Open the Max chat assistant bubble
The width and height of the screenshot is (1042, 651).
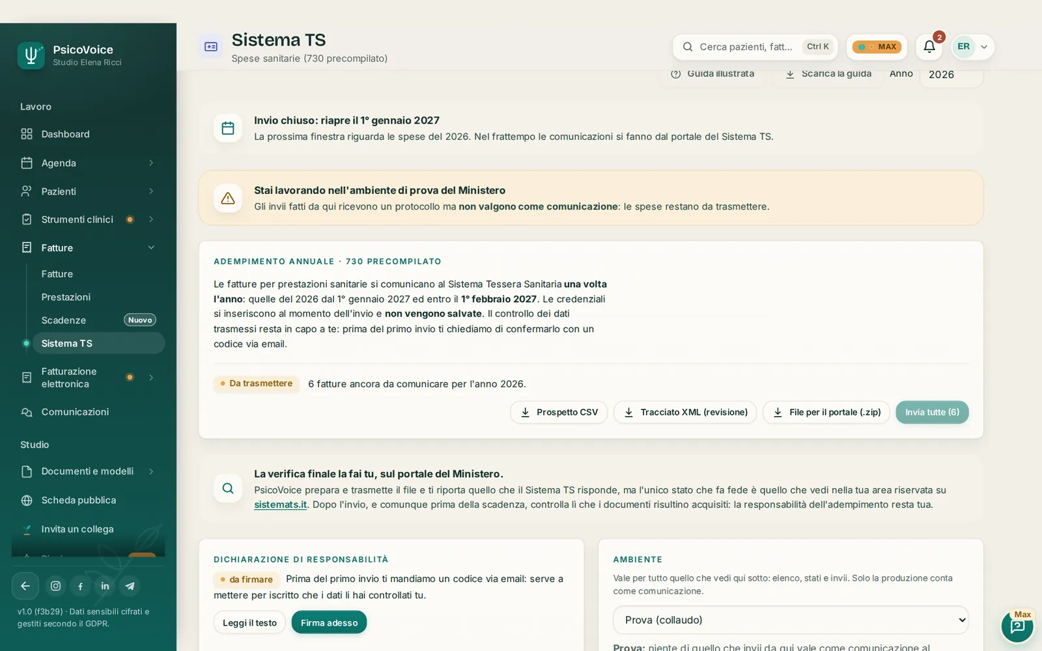(x=1017, y=626)
